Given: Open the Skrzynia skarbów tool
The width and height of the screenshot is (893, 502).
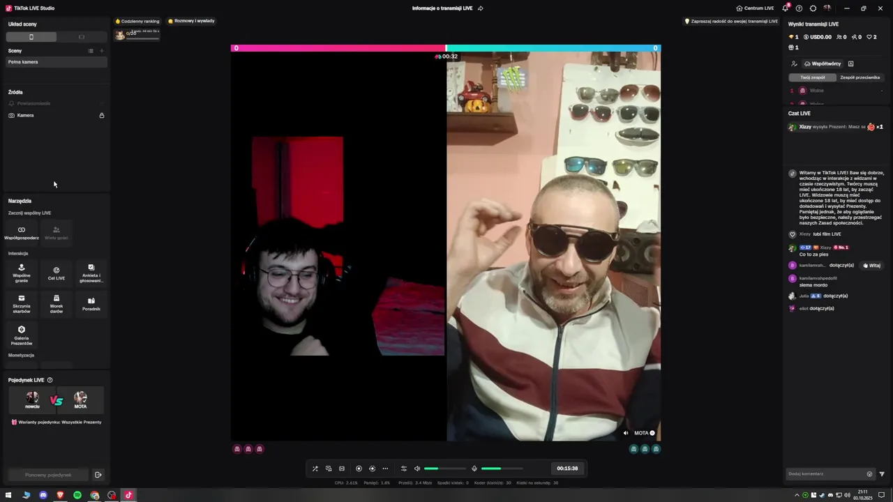Looking at the screenshot, I should [22, 303].
